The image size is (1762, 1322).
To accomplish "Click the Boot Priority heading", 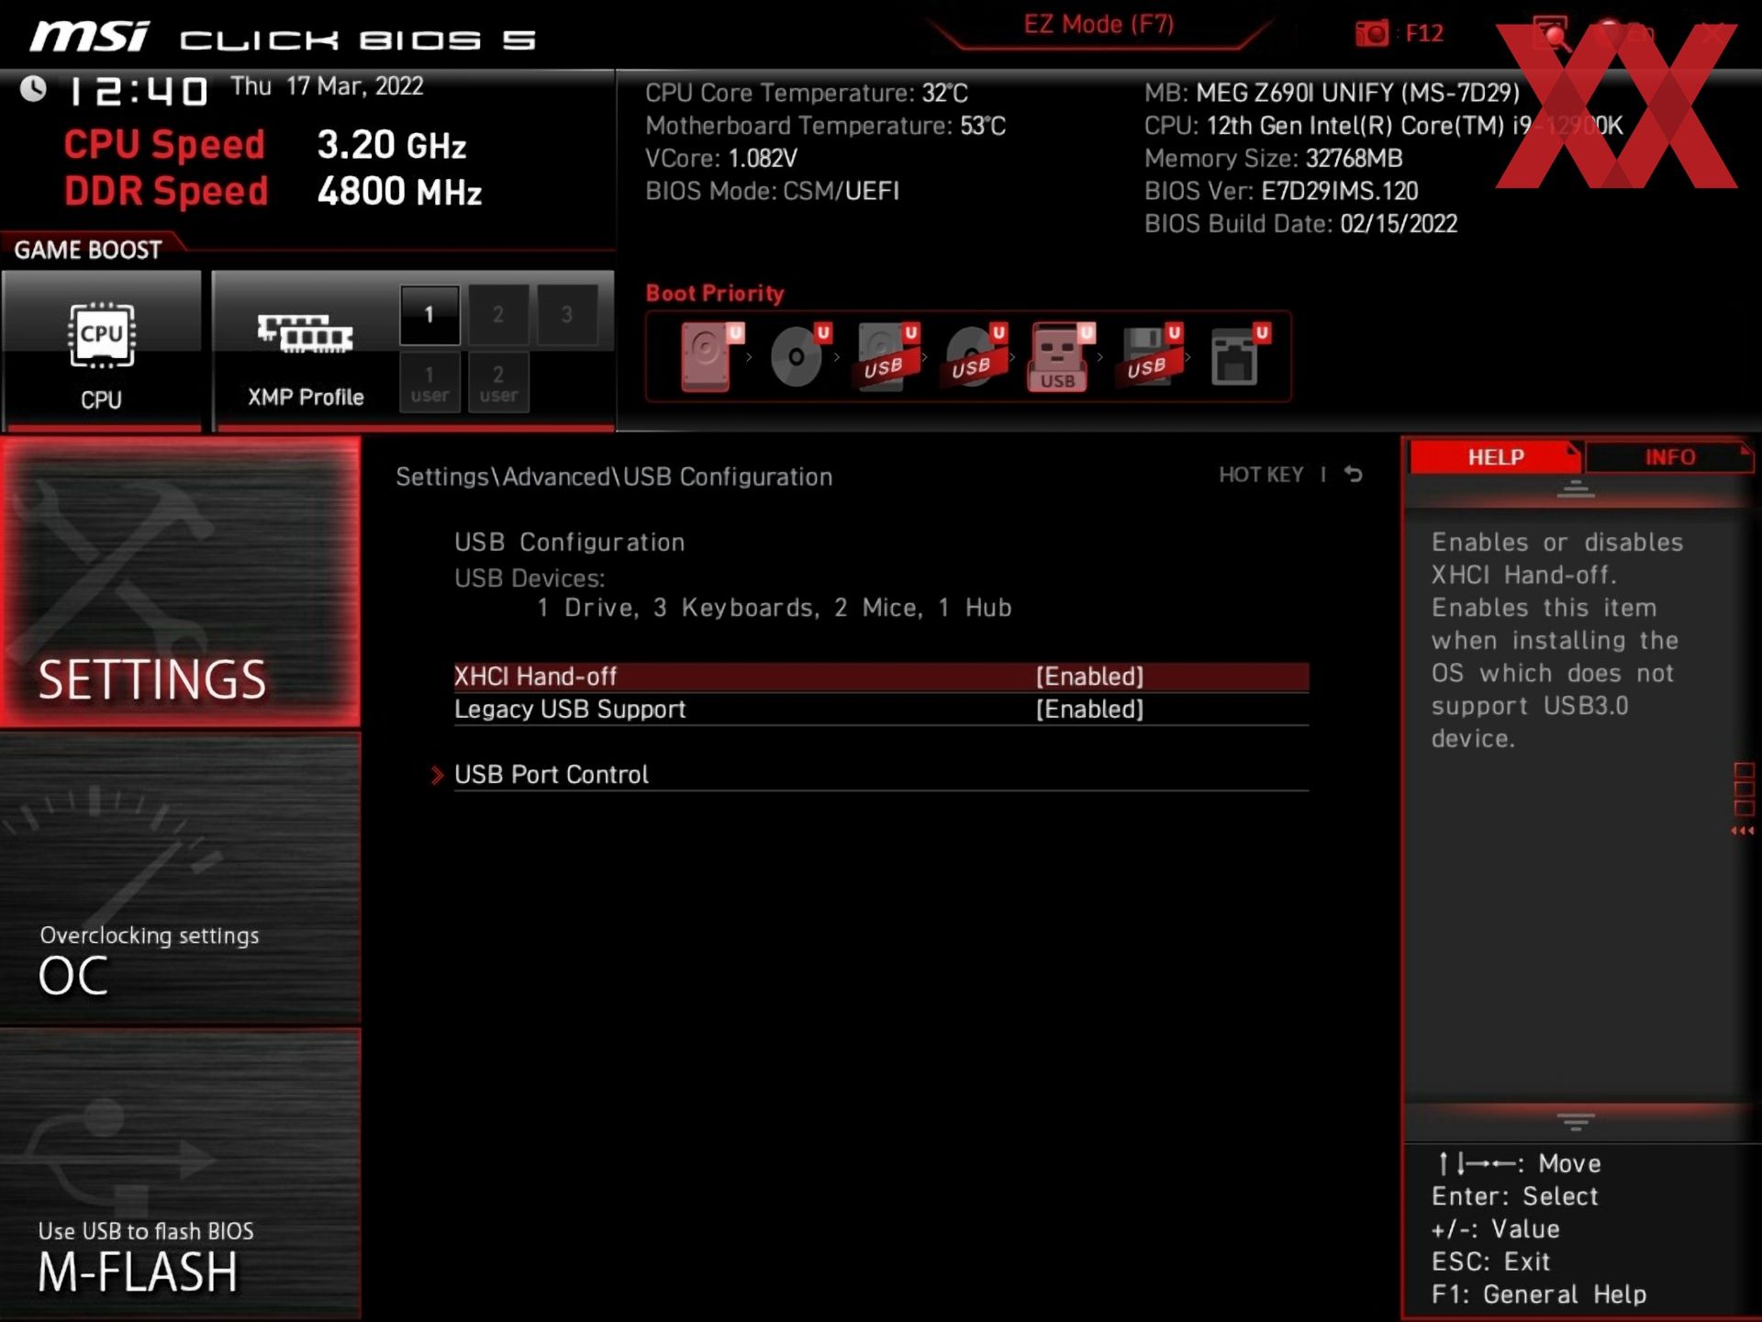I will pos(715,294).
